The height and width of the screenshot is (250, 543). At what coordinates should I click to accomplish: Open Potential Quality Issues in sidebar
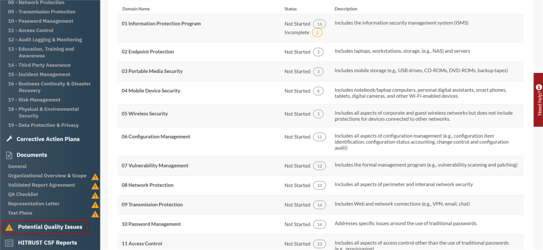click(x=50, y=227)
